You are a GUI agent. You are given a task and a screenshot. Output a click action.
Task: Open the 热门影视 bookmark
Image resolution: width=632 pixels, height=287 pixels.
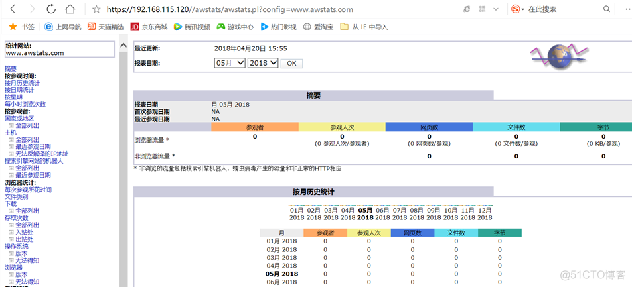[278, 27]
